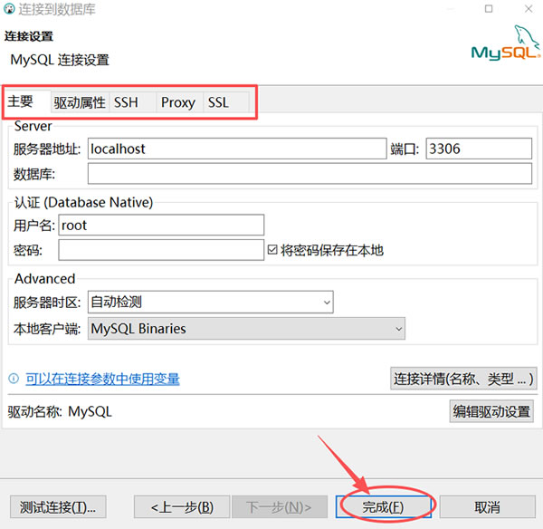Click the 编辑驱动设置 button
This screenshot has height=529, width=543.
click(x=491, y=411)
